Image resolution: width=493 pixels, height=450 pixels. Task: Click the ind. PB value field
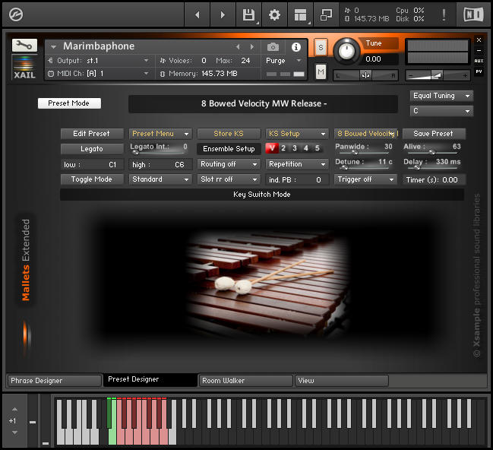click(x=296, y=179)
